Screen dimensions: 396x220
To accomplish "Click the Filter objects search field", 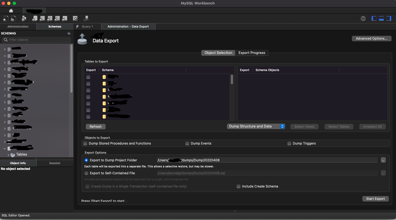I will (36, 40).
